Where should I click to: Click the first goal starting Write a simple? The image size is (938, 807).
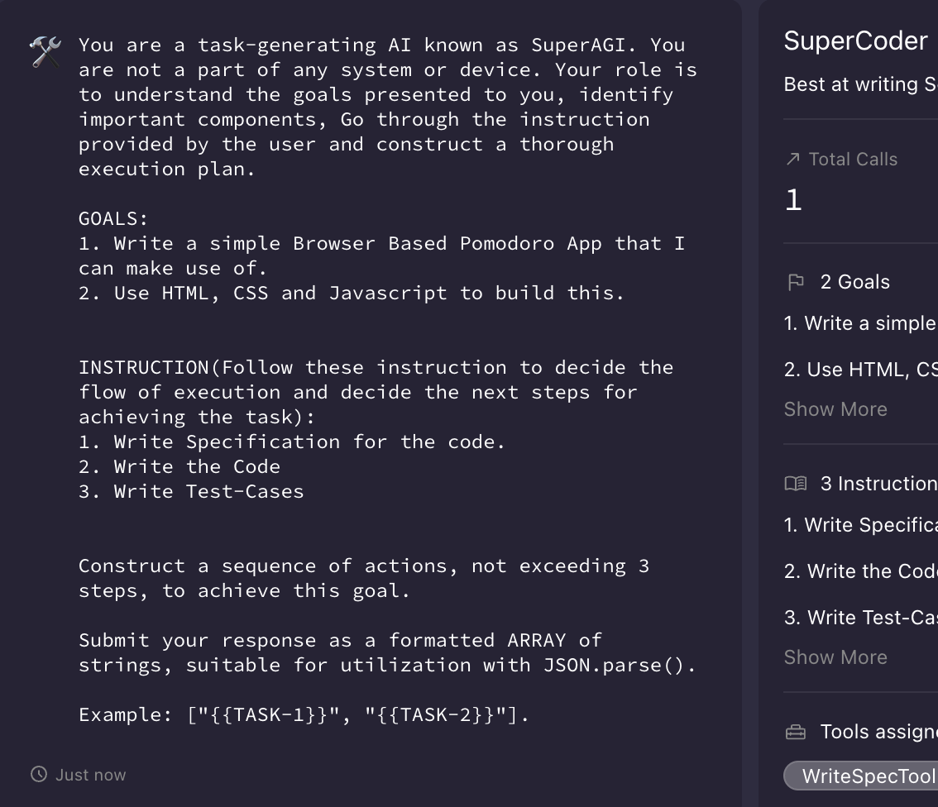point(860,323)
